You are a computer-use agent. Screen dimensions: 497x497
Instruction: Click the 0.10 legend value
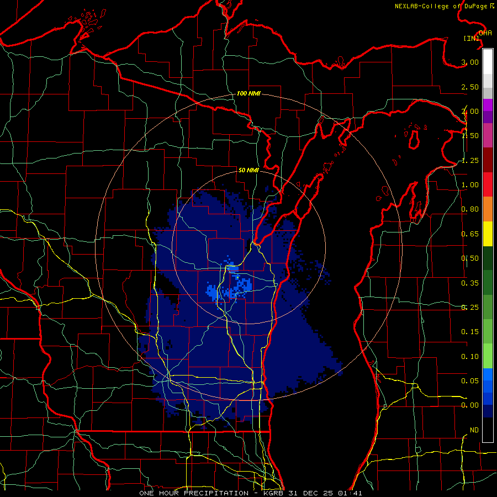[470, 357]
